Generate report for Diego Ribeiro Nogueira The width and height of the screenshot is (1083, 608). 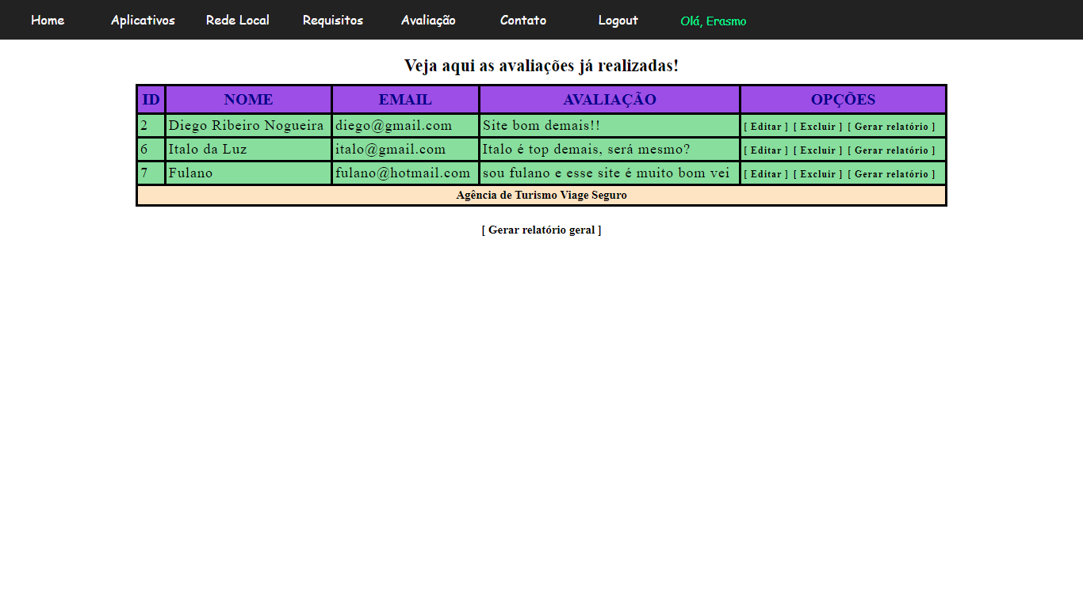891,127
